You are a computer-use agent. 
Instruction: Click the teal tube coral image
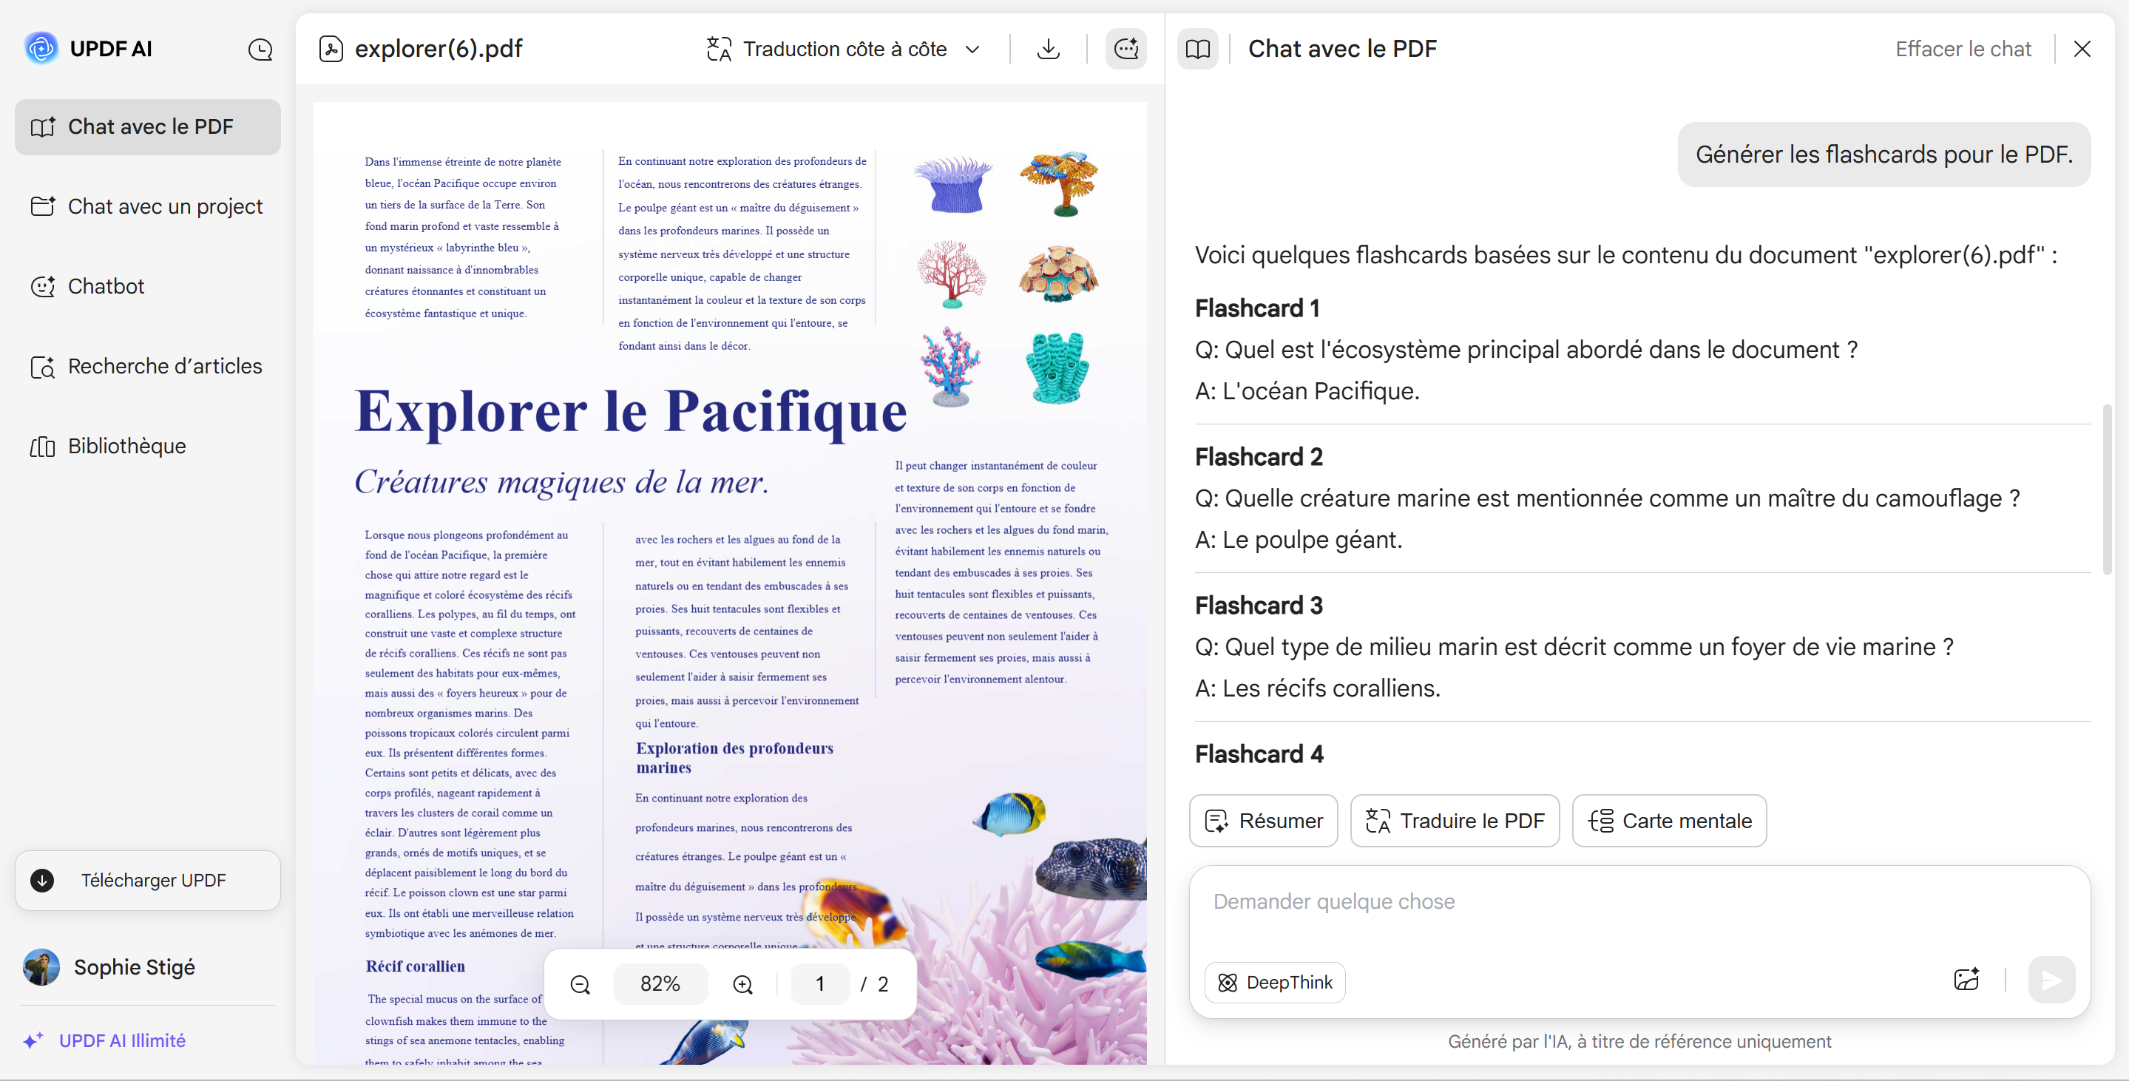[x=1058, y=367]
